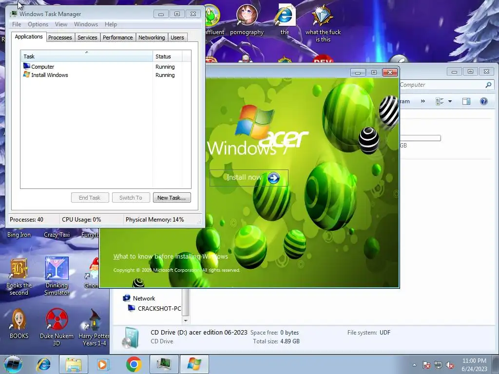
Task: Open 'Books the second' desktop shortcut
Action: pos(19,277)
